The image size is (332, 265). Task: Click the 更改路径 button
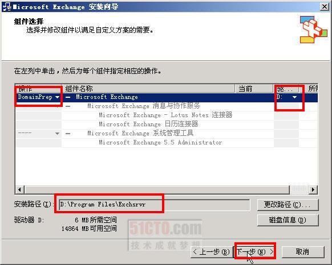click(288, 204)
